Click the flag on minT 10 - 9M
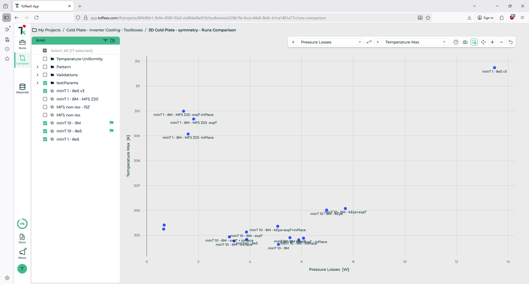Image resolution: width=529 pixels, height=284 pixels. pos(112,123)
